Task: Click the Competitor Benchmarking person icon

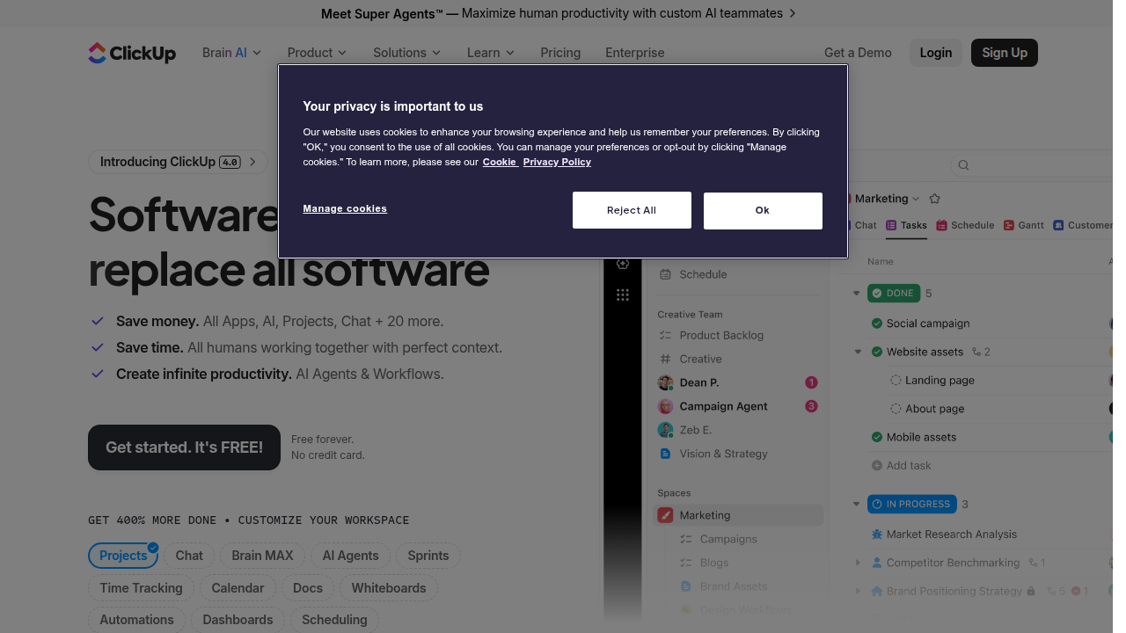Action: 876,563
